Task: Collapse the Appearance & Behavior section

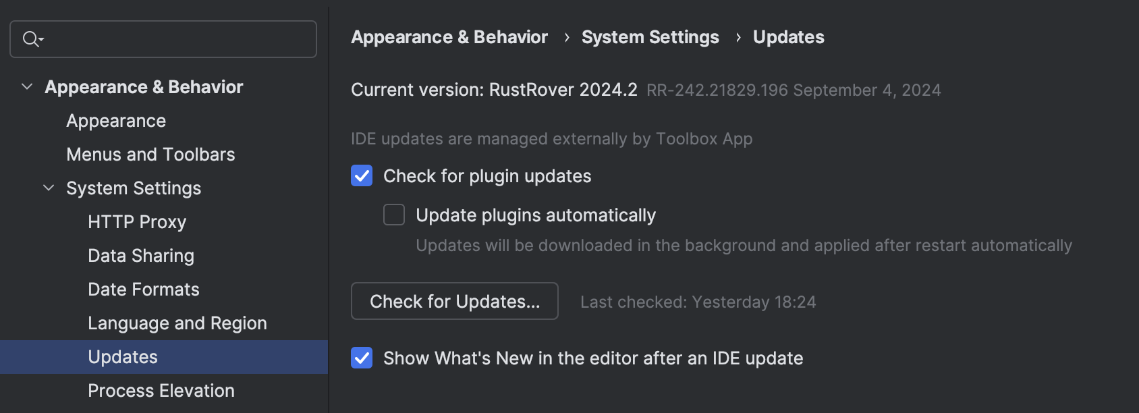Action: (26, 86)
